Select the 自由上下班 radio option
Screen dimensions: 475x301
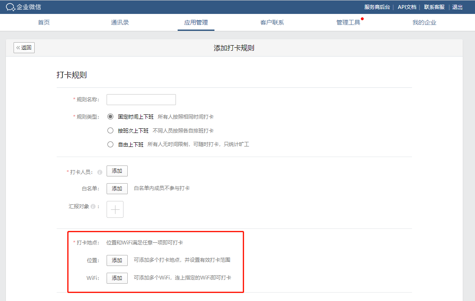110,144
